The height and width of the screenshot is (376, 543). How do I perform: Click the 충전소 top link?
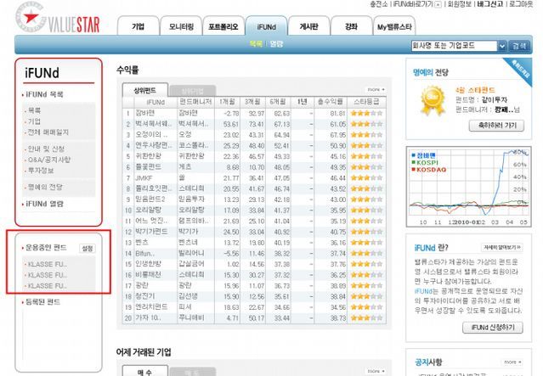(378, 4)
